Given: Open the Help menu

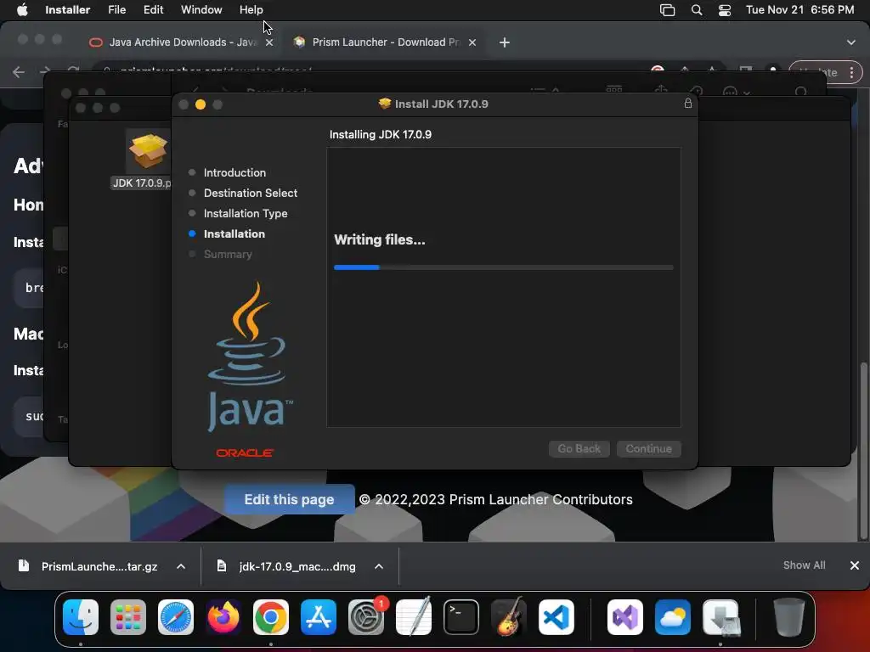Looking at the screenshot, I should pyautogui.click(x=251, y=10).
